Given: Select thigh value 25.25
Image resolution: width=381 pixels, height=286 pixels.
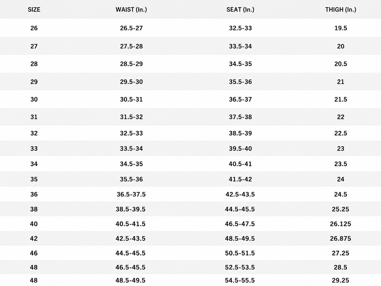Looking at the screenshot, I should pyautogui.click(x=340, y=209).
